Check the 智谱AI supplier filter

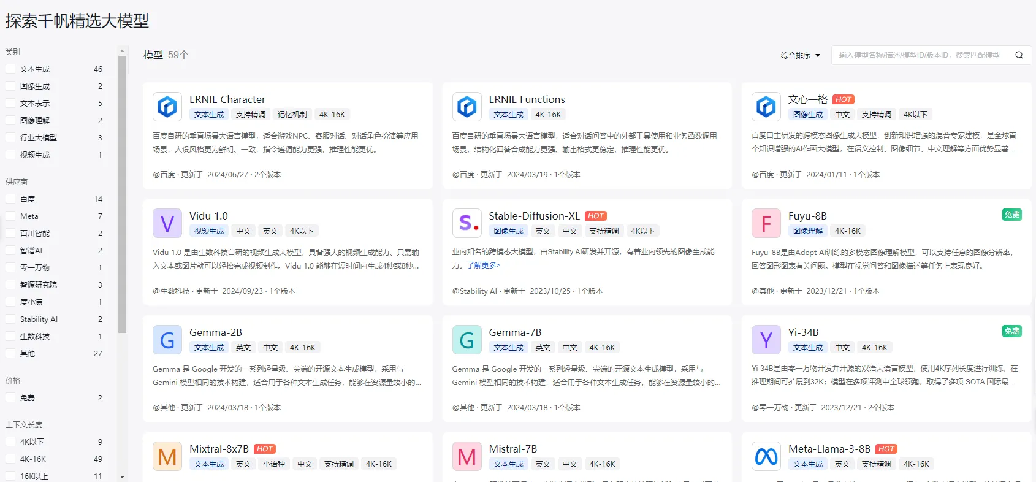coord(10,251)
